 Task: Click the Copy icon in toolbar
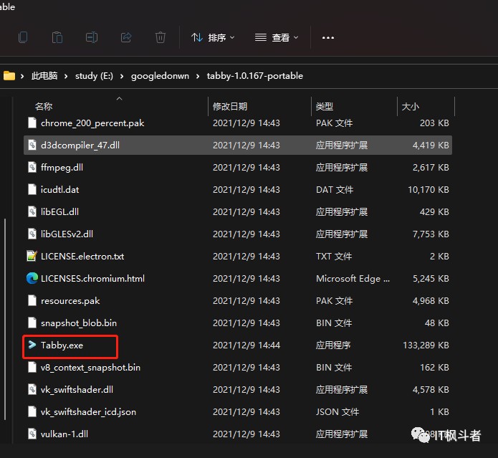point(23,37)
